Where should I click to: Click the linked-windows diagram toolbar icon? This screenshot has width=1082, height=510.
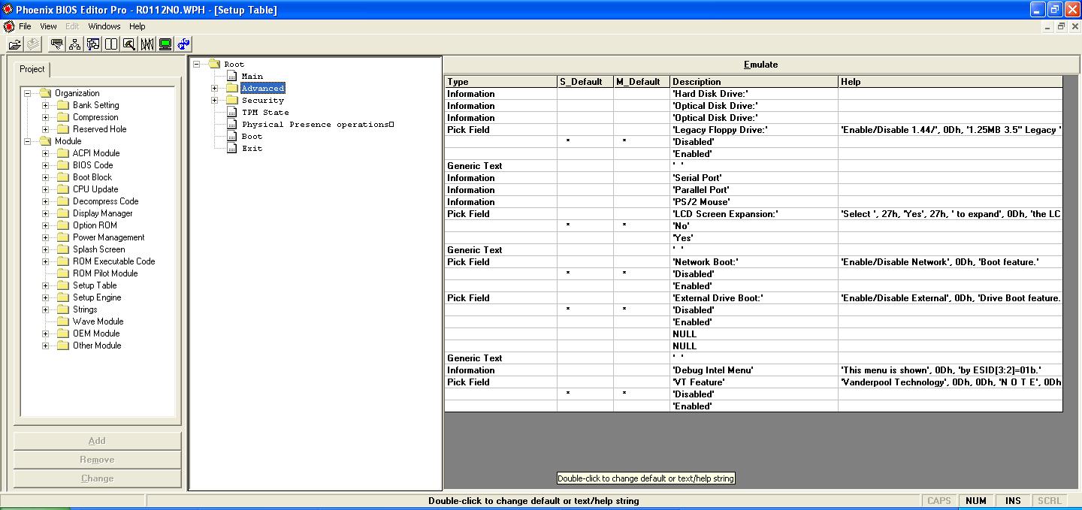coord(93,44)
